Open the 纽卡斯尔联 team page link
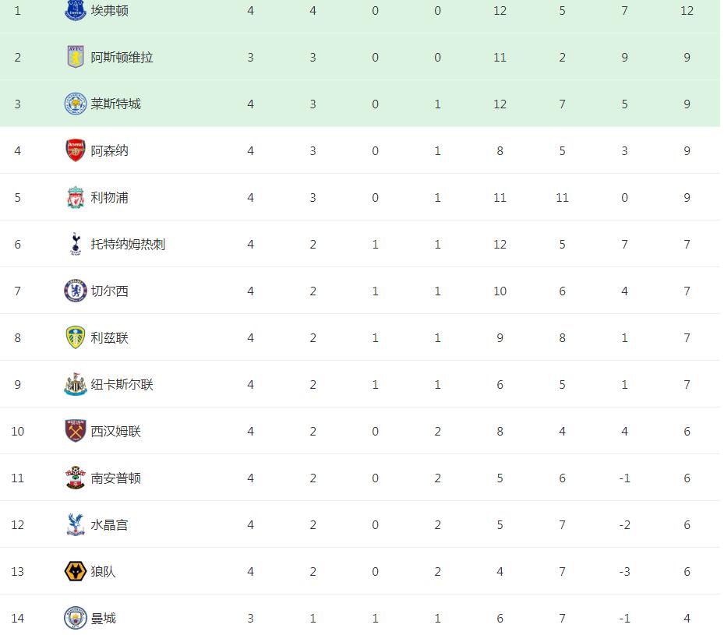This screenshot has width=724, height=635. click(122, 384)
